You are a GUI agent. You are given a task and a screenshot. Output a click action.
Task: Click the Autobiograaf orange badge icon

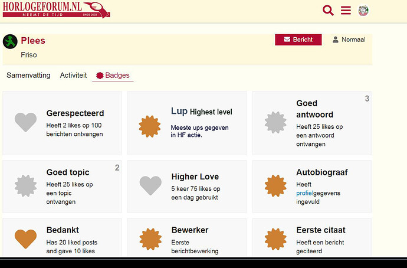(x=275, y=185)
